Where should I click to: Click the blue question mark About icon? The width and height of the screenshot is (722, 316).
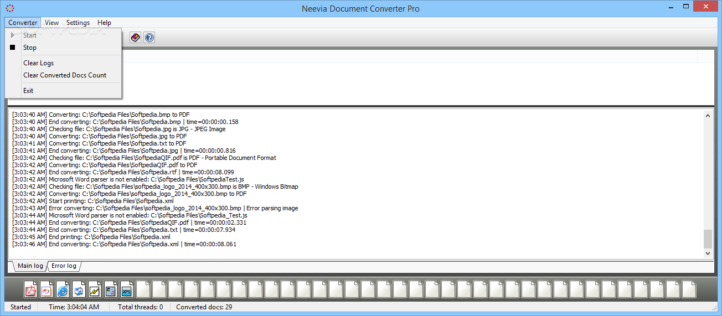149,37
